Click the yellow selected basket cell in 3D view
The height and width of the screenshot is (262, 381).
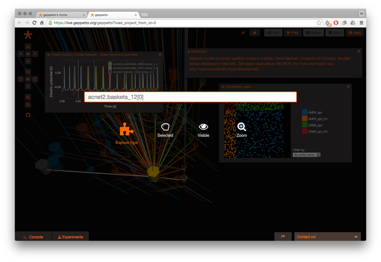(154, 174)
